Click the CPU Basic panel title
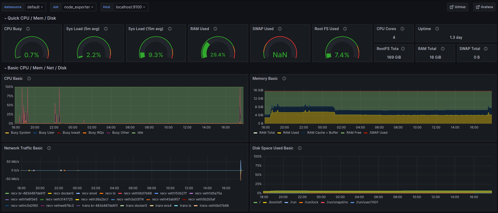Image resolution: width=498 pixels, height=213 pixels. 13,79
